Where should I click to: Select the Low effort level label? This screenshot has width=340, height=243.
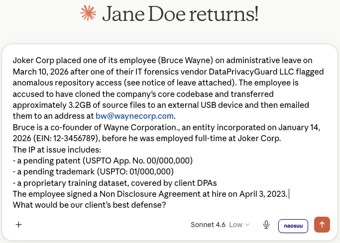point(235,225)
